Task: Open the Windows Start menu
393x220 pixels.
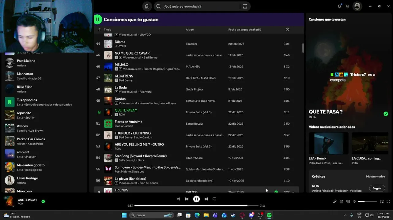Action: [124, 215]
